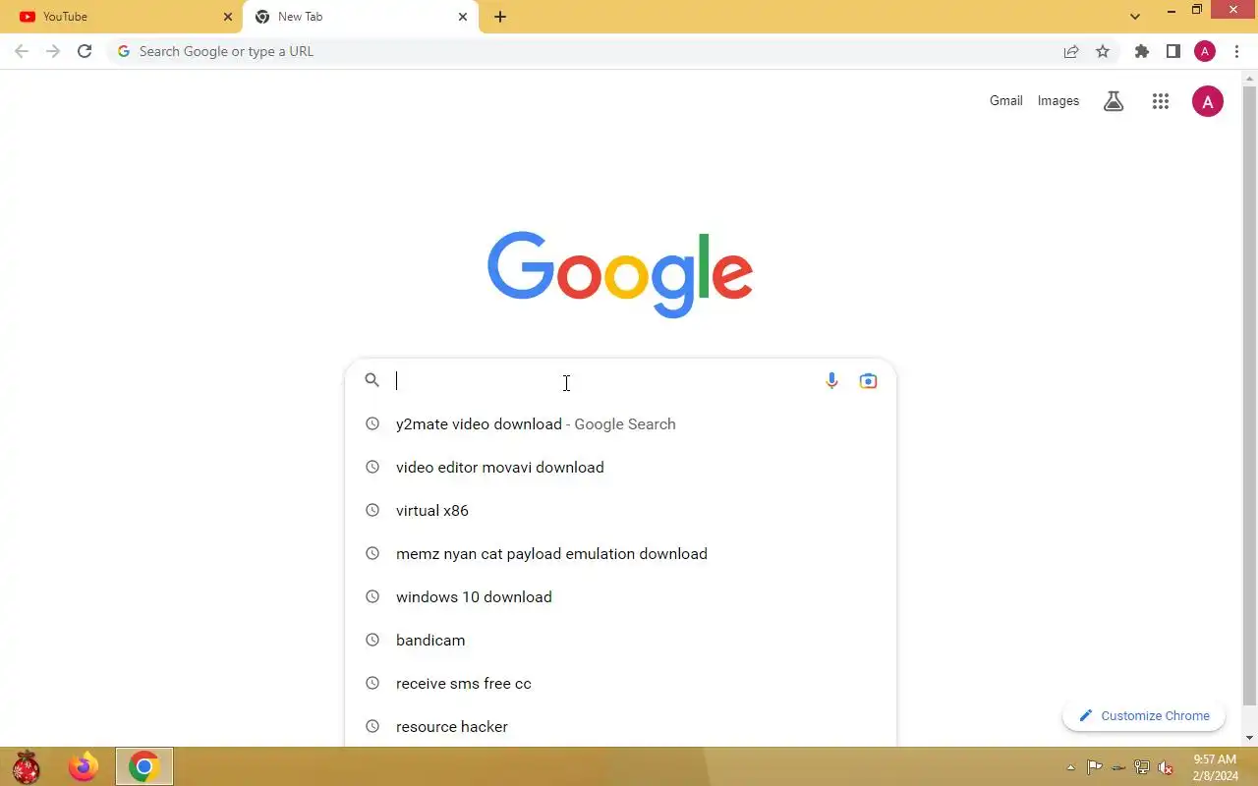Viewport: 1258px width, 786px height.
Task: Search by image with camera icon
Action: (x=868, y=380)
